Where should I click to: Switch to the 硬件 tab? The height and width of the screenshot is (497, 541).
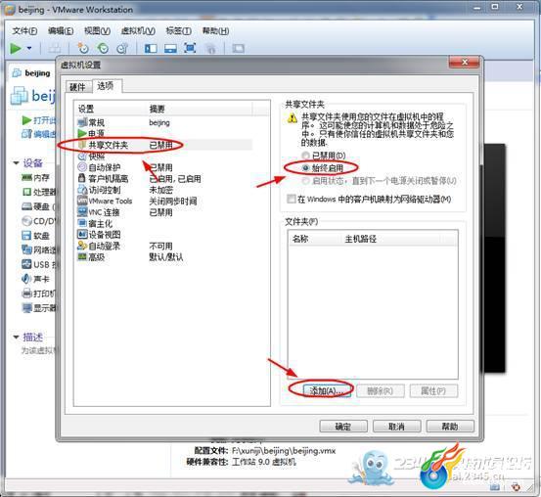77,87
